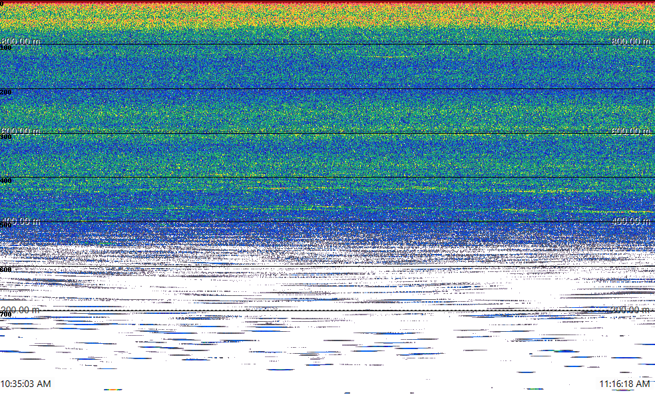The height and width of the screenshot is (395, 655).
Task: Click the left-edge "600.00 m" depth label
Action: pos(21,131)
